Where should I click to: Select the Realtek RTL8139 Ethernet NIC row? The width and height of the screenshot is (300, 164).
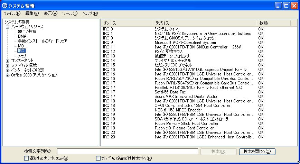pos(198,88)
